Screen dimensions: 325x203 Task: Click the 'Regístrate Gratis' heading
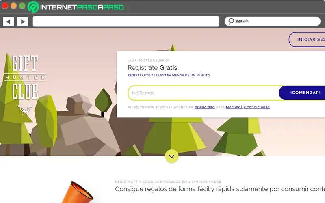(x=152, y=68)
